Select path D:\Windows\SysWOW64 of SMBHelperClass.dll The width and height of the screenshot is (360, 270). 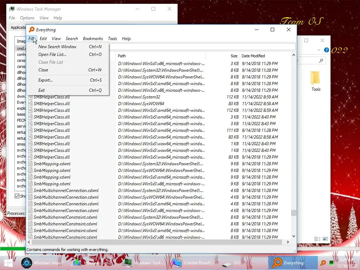coord(141,104)
